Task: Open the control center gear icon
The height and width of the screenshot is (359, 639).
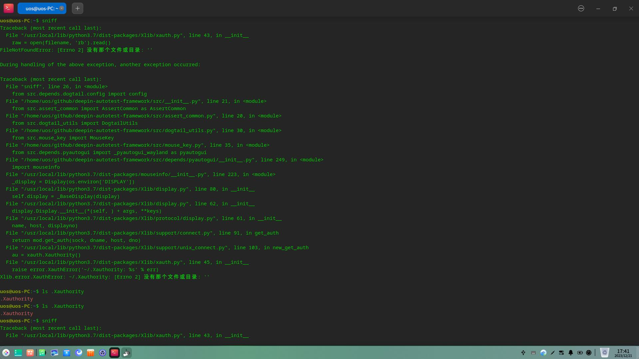Action: (103, 353)
